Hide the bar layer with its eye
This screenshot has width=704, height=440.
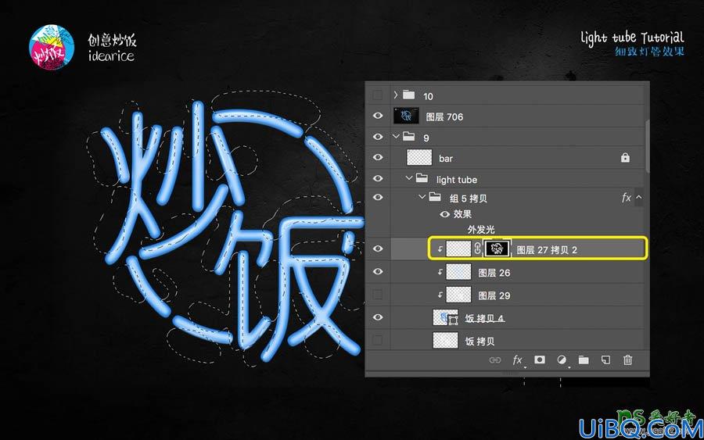tap(378, 157)
